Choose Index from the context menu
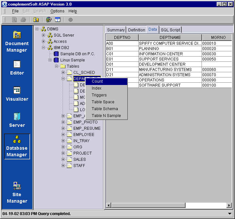 (107, 88)
